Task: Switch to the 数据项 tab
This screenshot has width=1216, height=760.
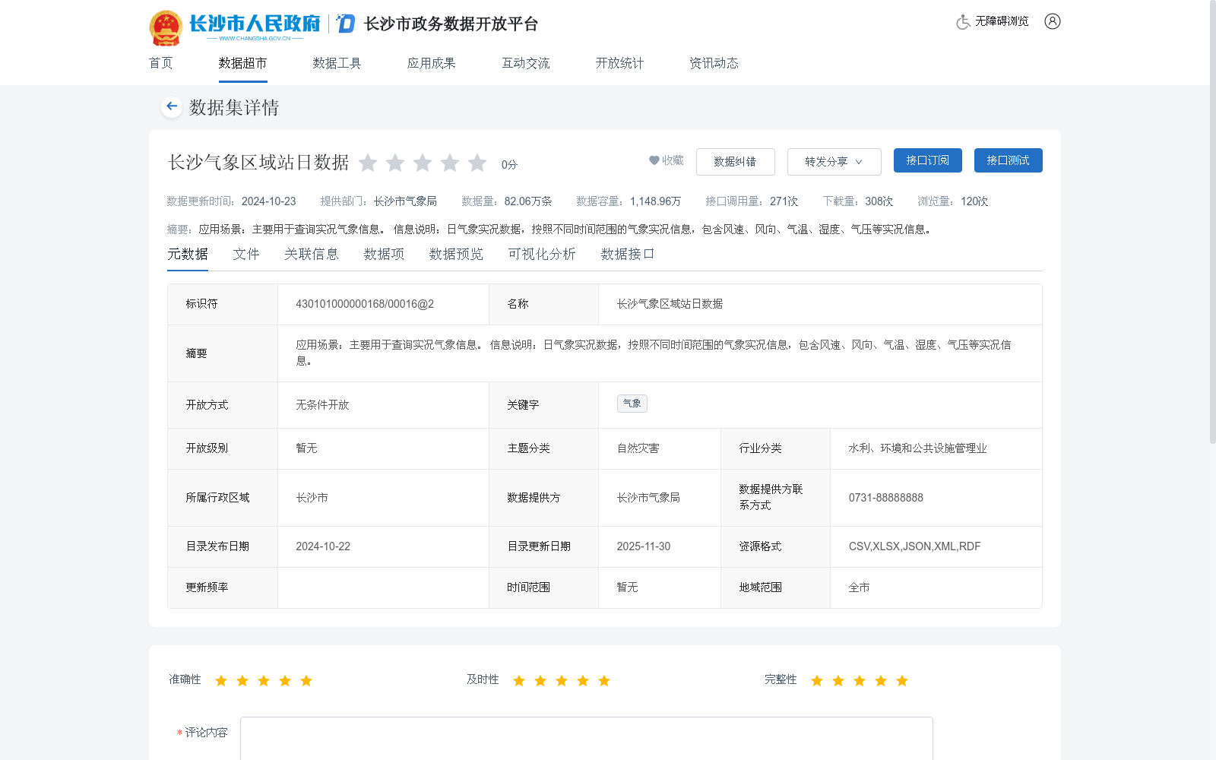Action: (x=384, y=254)
